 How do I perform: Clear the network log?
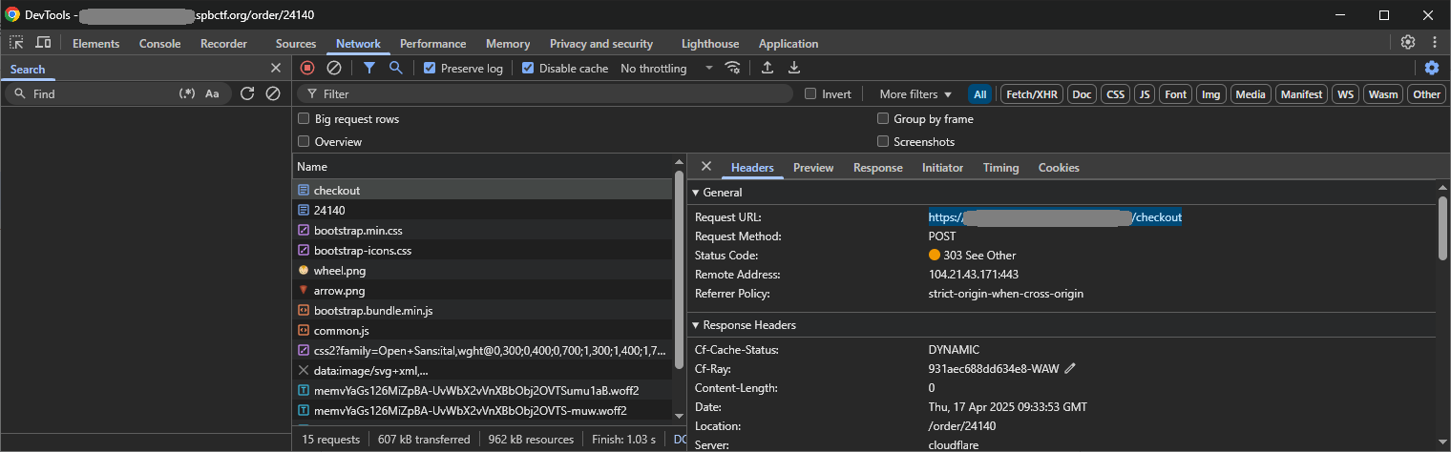tap(334, 68)
